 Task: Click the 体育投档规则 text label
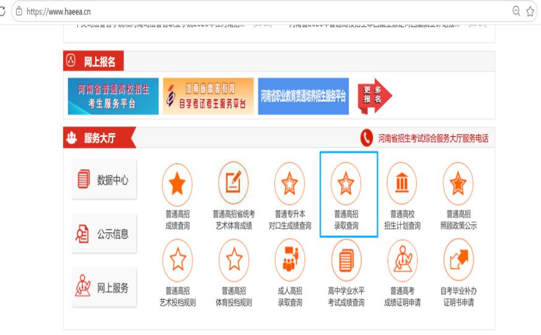(x=234, y=302)
